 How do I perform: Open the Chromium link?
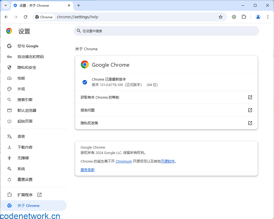pos(124,161)
